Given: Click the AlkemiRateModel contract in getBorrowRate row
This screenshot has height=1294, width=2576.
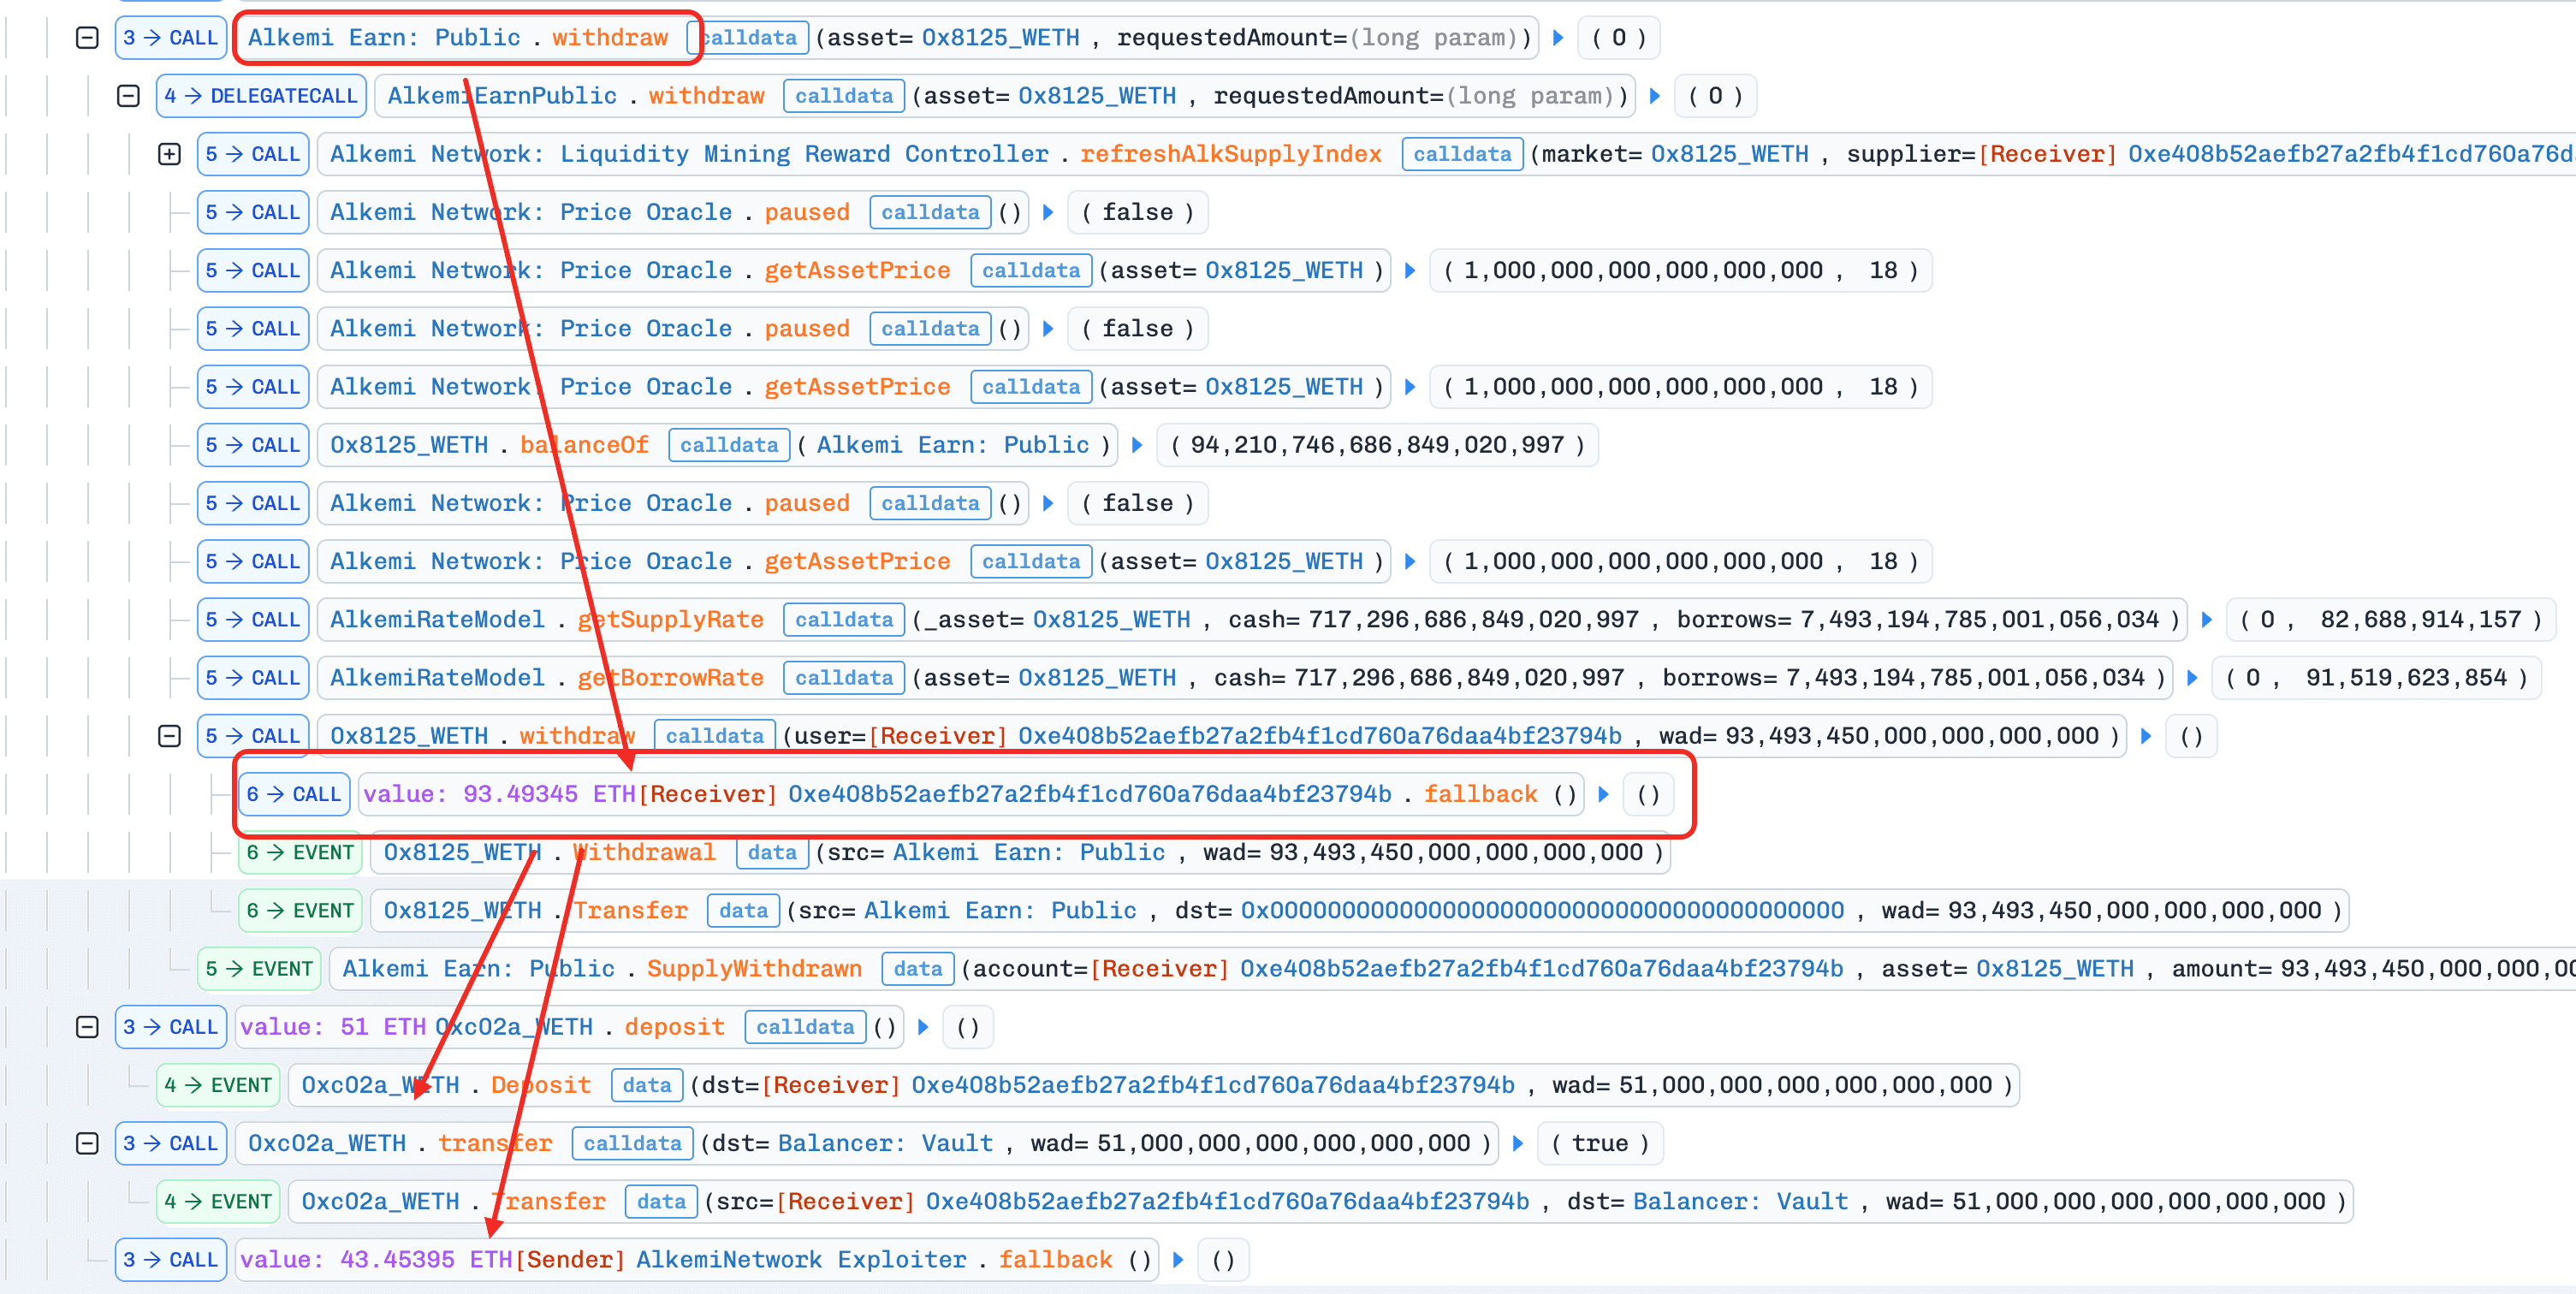Looking at the screenshot, I should [x=437, y=678].
